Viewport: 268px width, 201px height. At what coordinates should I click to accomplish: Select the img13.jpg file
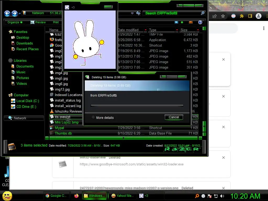point(62,90)
